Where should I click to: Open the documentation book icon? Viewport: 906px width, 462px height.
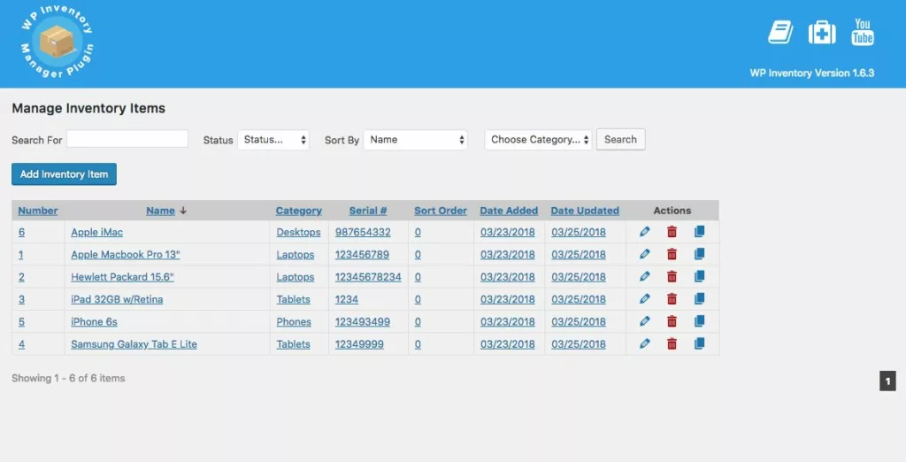(780, 32)
